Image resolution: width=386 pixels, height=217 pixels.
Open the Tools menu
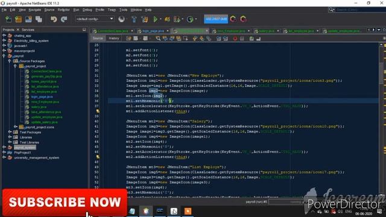[123, 10]
